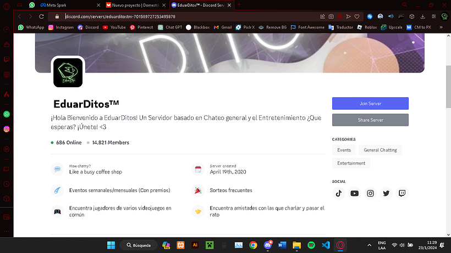
Task: Open the Blackbox bookmark
Action: click(197, 27)
